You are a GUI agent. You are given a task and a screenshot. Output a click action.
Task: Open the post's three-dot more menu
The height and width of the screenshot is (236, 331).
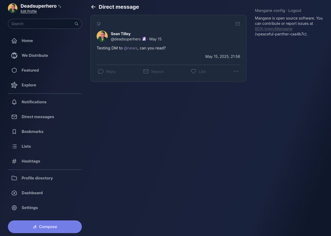pyautogui.click(x=236, y=71)
